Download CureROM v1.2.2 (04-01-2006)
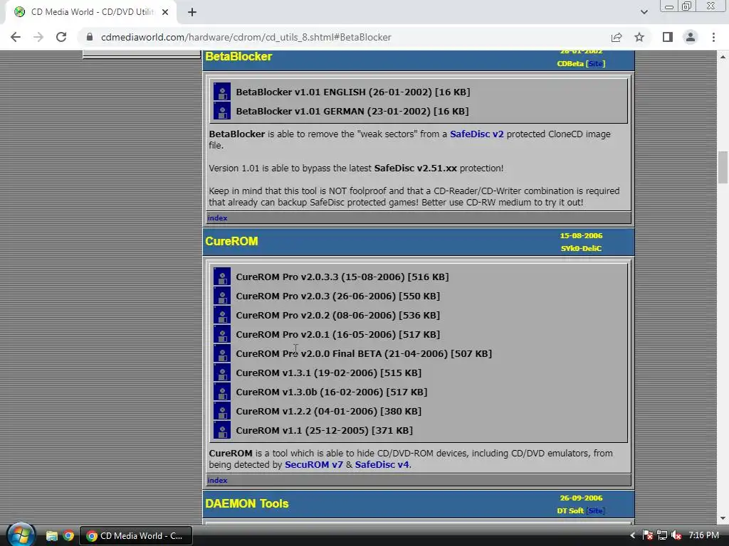This screenshot has height=546, width=729. tap(328, 411)
